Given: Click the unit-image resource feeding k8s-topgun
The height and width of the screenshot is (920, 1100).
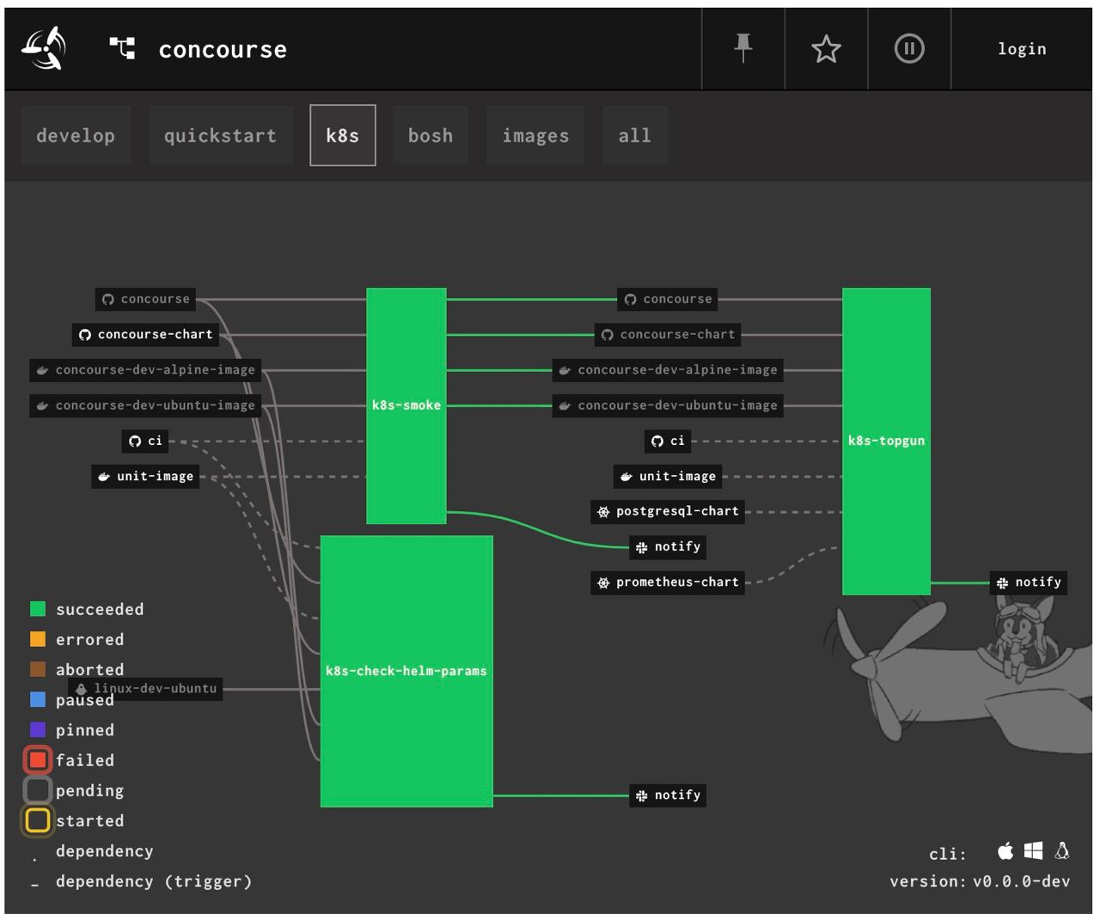Looking at the screenshot, I should click(669, 476).
